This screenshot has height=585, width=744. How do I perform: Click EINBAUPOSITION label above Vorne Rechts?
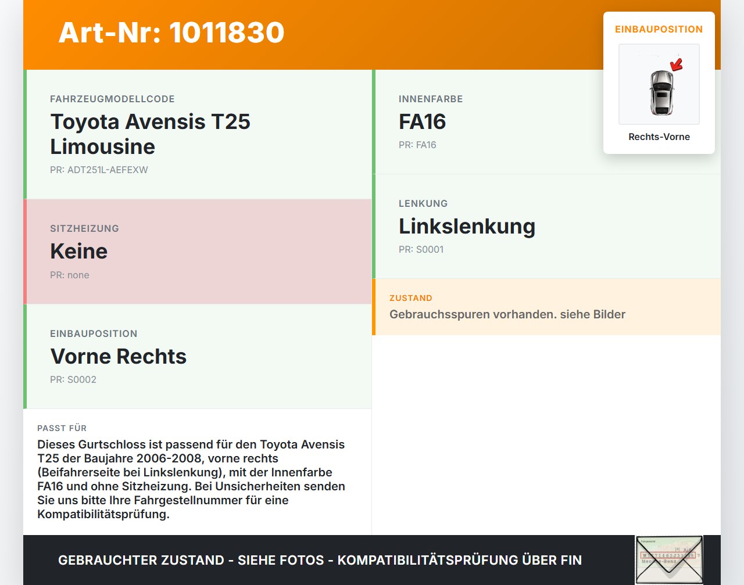point(94,333)
